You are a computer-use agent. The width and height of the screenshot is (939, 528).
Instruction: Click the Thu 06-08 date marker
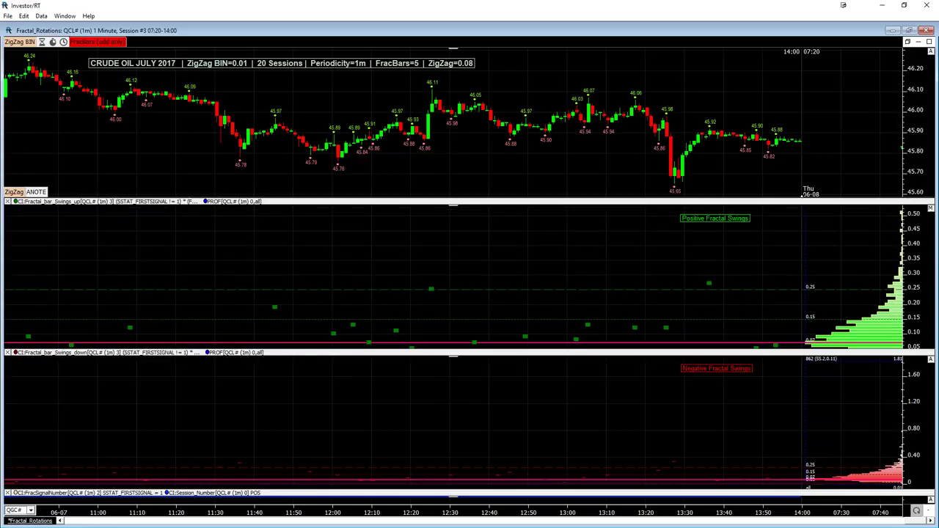[810, 191]
